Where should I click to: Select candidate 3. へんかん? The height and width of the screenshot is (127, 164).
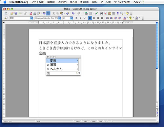[x=62, y=69]
